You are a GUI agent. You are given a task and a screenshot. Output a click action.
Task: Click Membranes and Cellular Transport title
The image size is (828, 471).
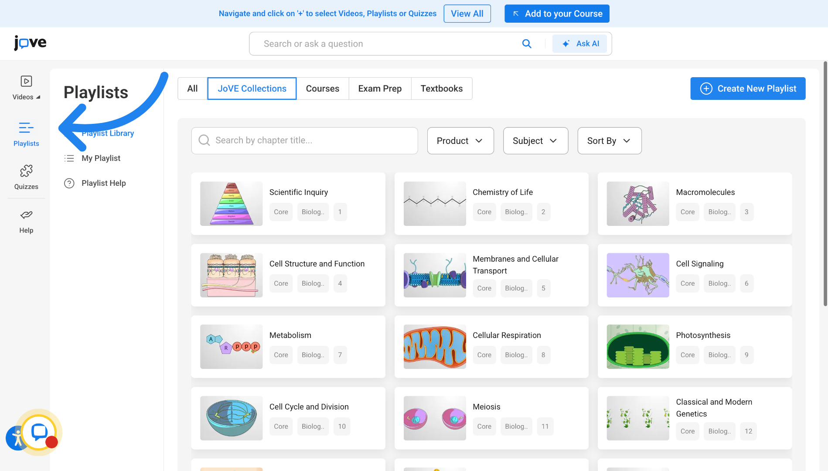pos(515,265)
